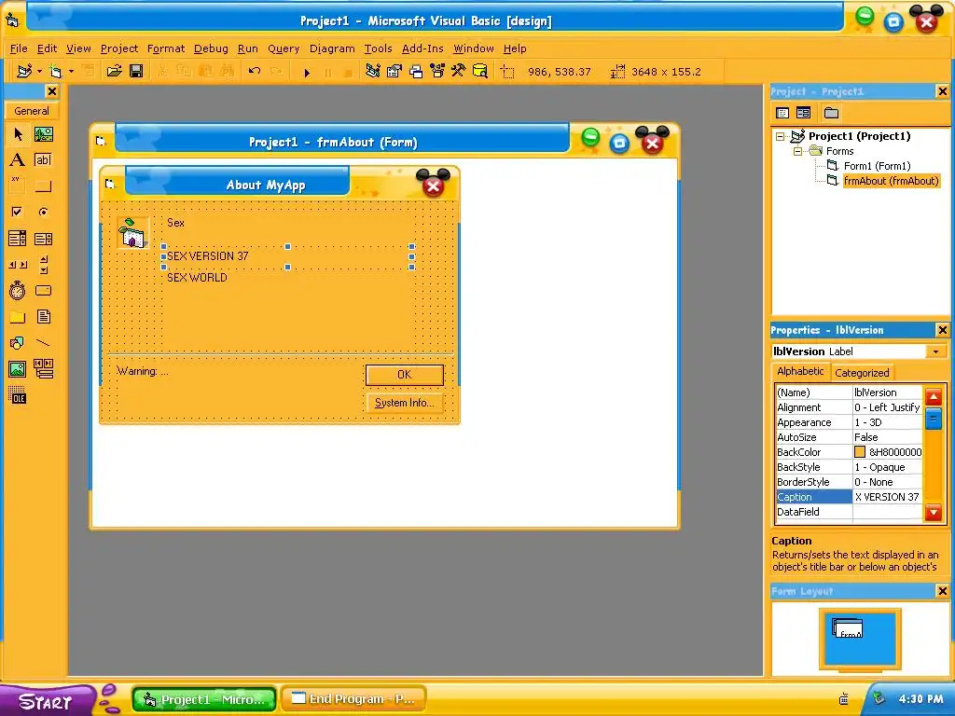Image resolution: width=955 pixels, height=716 pixels.
Task: Show the Toolbox via hammer-wrench icon
Action: click(x=459, y=71)
